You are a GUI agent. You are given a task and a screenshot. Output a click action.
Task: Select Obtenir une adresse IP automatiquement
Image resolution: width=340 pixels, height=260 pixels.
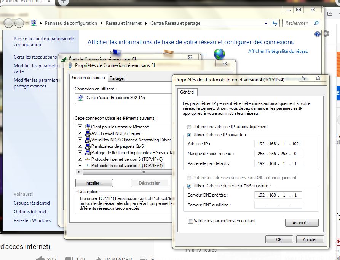click(x=189, y=127)
